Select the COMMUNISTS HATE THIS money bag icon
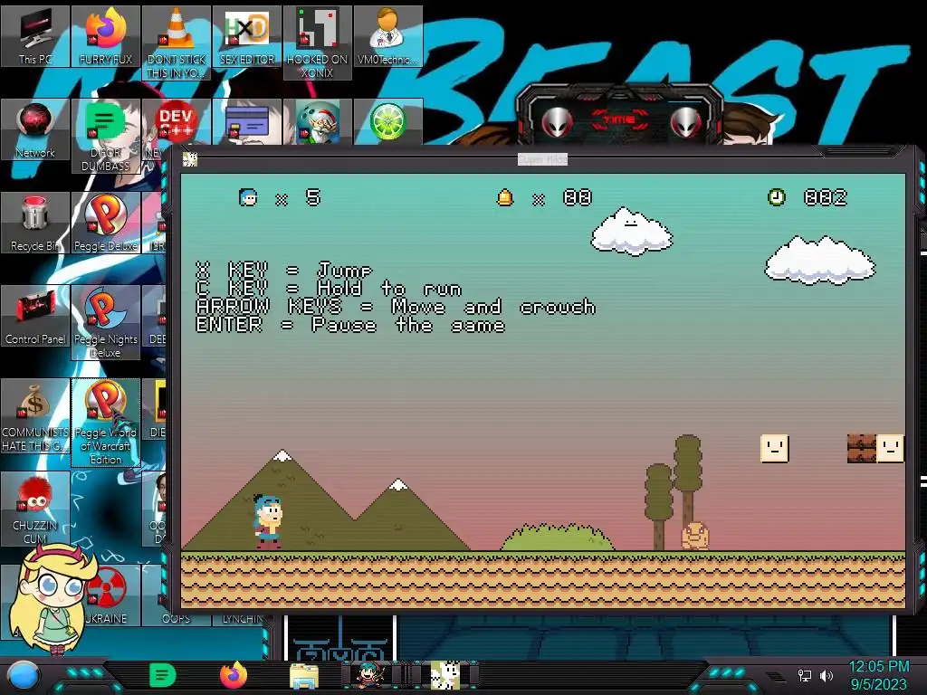This screenshot has height=695, width=927. (x=35, y=416)
